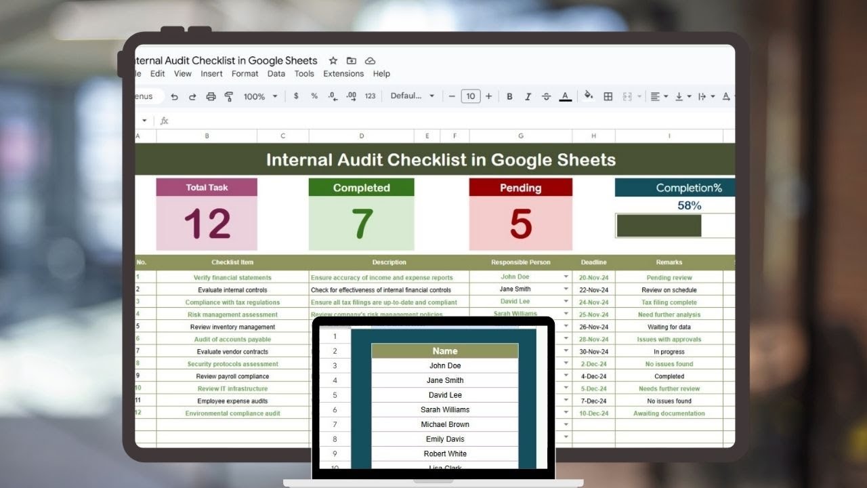Expand David Lee responsible person dropdown

(x=566, y=302)
